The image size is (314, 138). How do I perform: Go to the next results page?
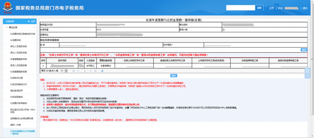pos(91,71)
